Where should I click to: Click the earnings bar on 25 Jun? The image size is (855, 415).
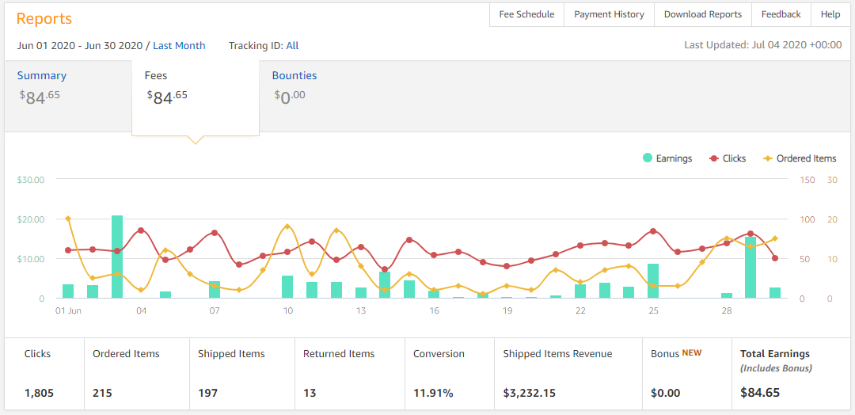tap(653, 281)
